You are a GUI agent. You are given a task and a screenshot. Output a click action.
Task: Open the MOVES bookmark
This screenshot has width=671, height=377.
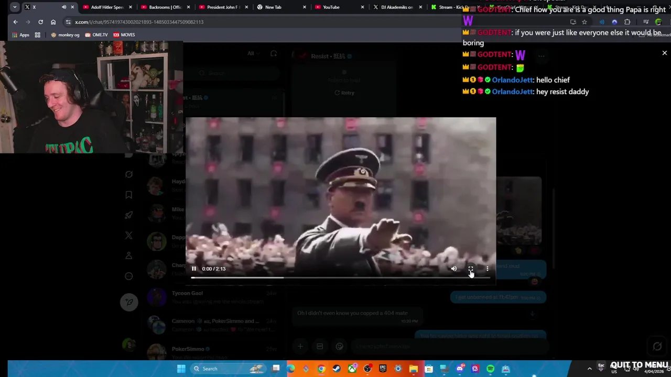click(x=124, y=35)
